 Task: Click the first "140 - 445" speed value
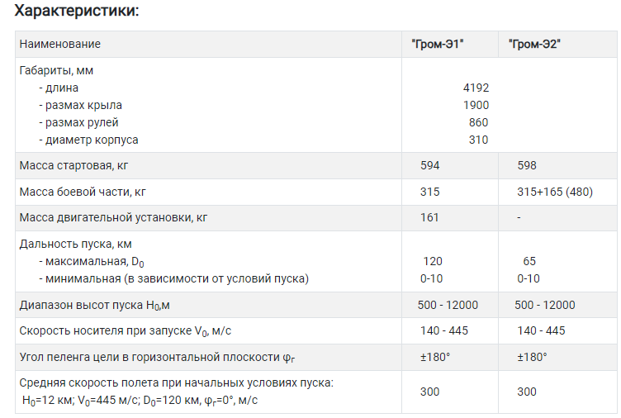pos(444,330)
